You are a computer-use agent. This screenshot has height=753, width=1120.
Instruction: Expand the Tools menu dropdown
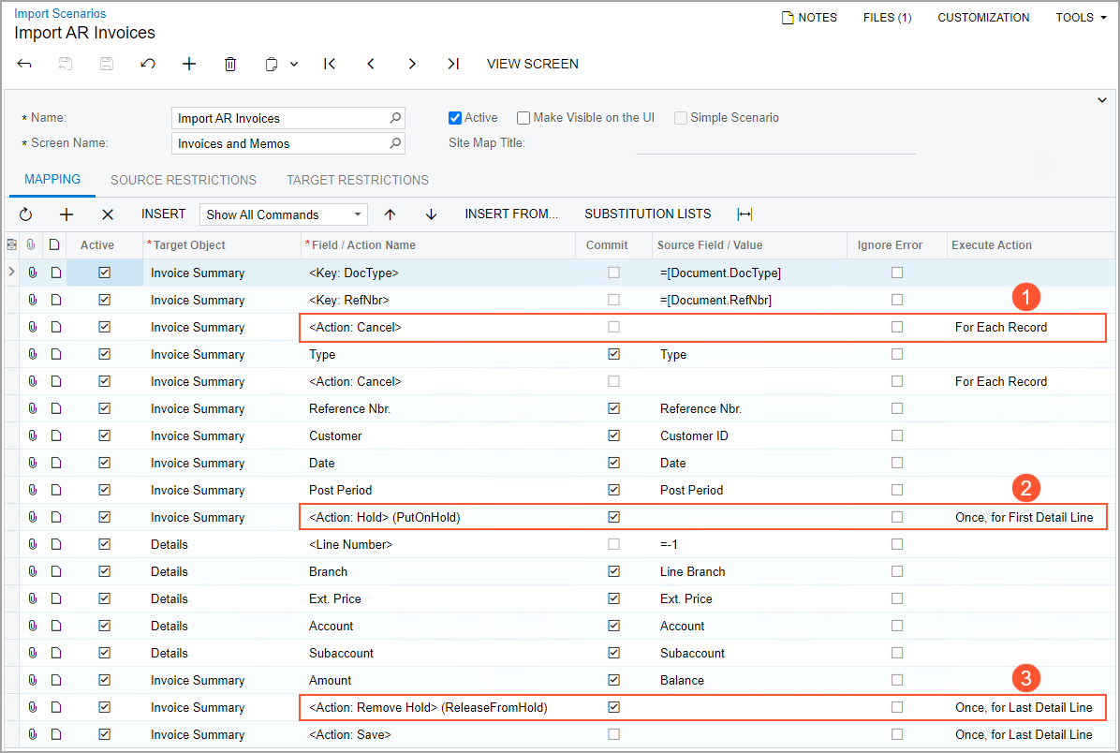pos(1081,18)
